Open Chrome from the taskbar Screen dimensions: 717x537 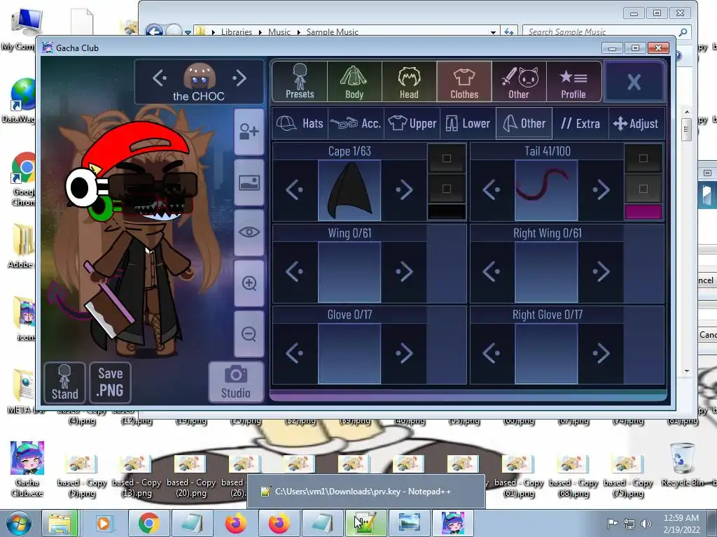[x=148, y=523]
